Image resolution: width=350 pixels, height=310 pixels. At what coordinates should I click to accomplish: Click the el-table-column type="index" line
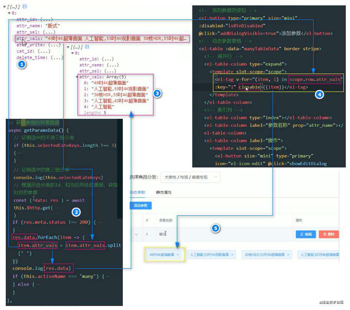[x=268, y=118]
